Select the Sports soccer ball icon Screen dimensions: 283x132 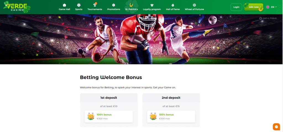coord(79,5)
